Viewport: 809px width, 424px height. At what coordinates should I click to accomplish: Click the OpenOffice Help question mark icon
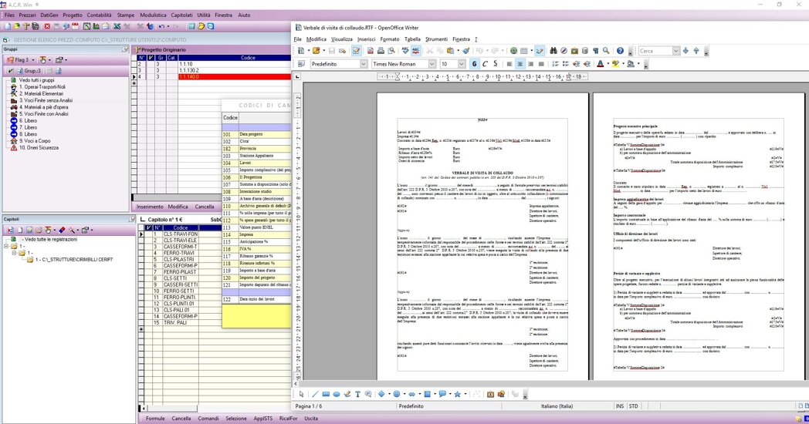click(620, 51)
